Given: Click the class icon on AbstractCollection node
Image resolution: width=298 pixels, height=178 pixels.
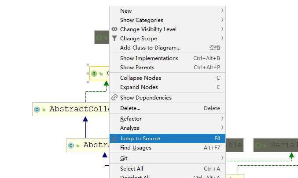Looking at the screenshot, I should (x=37, y=109).
